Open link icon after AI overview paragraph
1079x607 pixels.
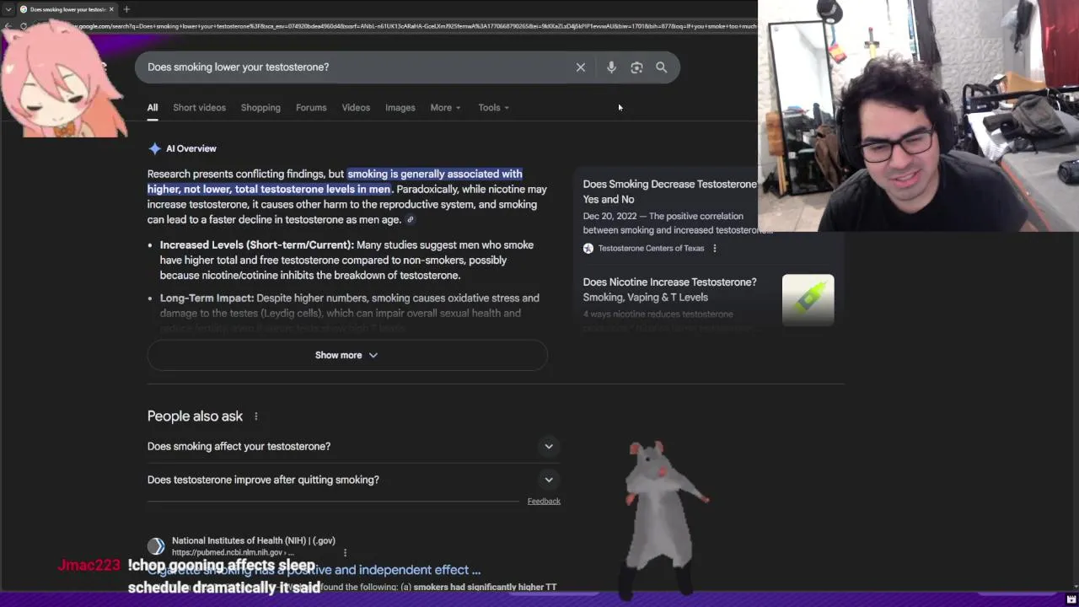(411, 220)
